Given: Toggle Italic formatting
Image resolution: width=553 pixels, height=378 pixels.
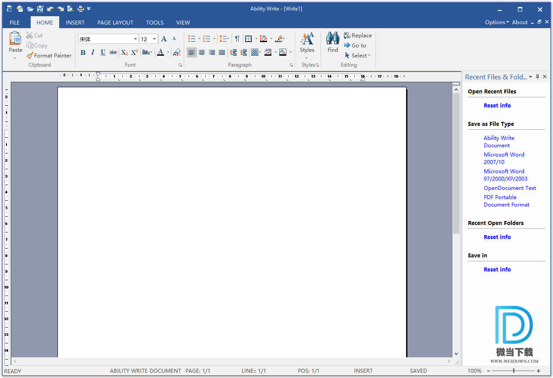Looking at the screenshot, I should pyautogui.click(x=93, y=53).
